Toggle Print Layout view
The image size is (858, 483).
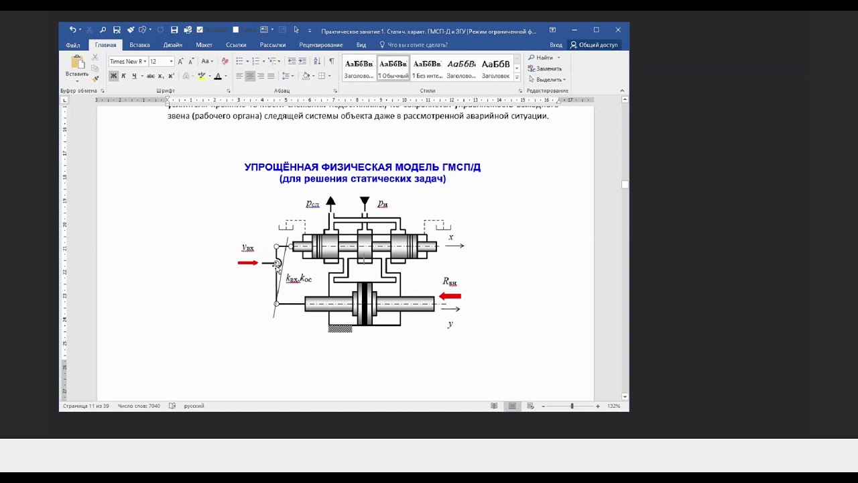[512, 406]
